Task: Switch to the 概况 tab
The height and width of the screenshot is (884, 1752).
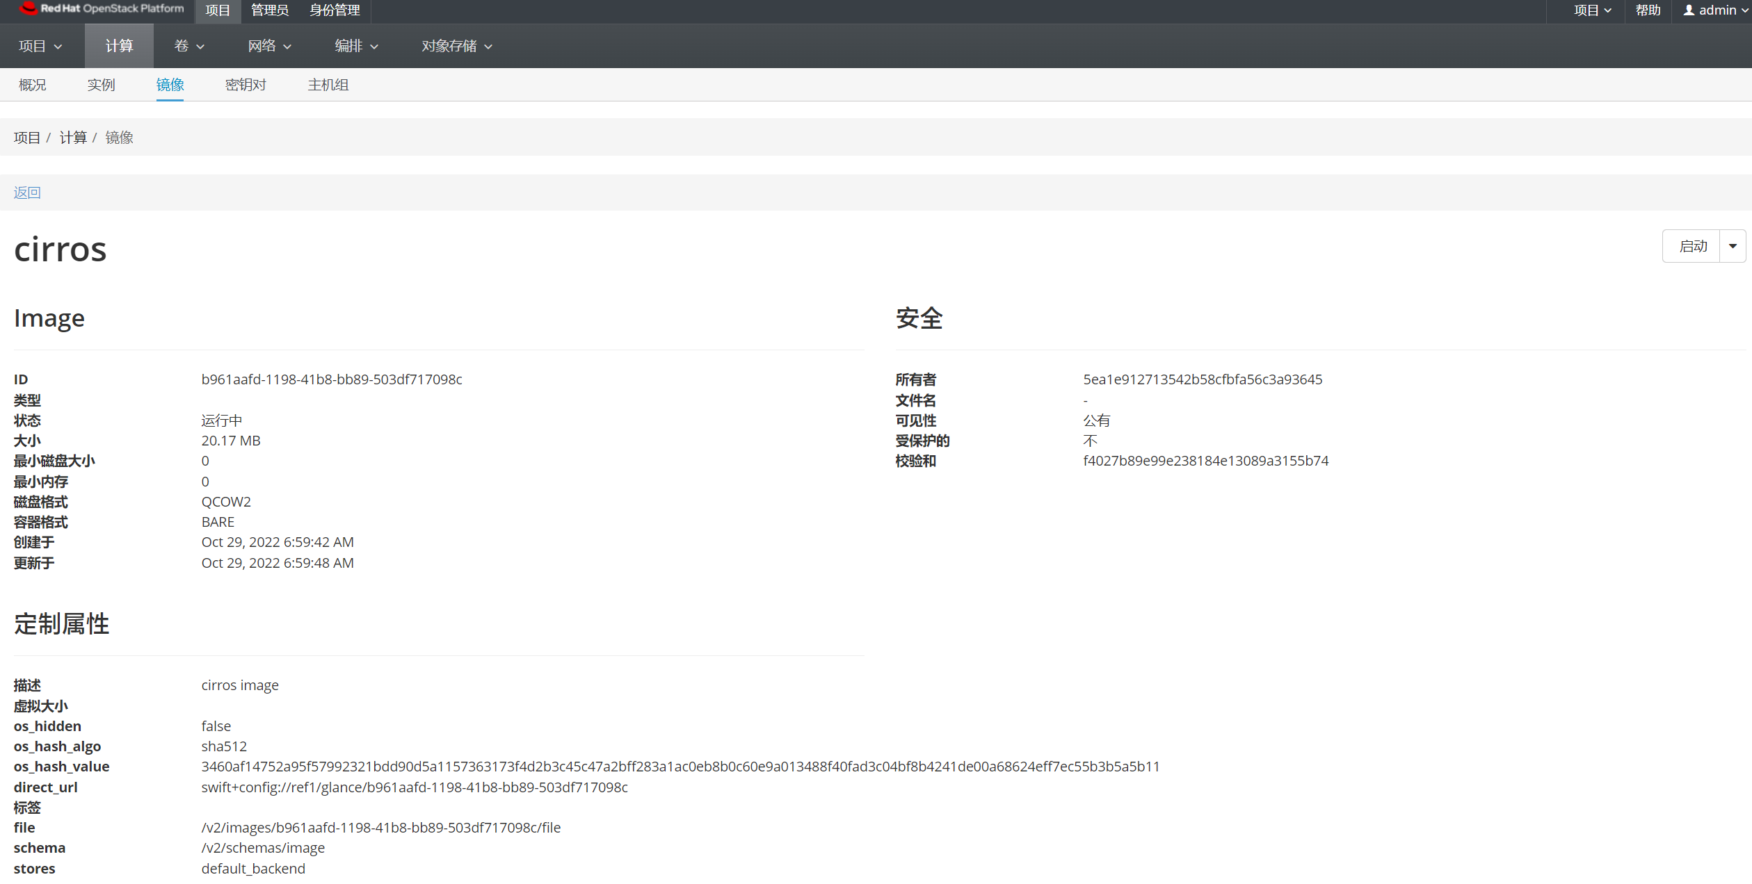Action: (33, 85)
